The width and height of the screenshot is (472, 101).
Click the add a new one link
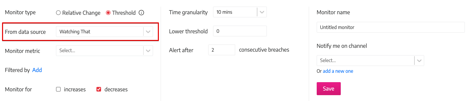[x=338, y=71]
